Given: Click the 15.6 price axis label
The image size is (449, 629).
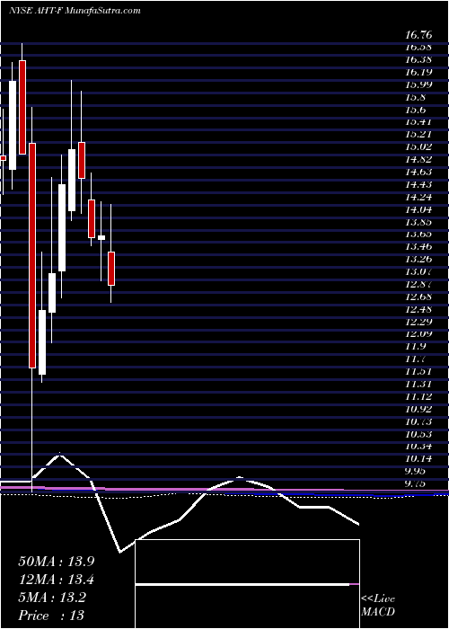Looking at the screenshot, I should 416,110.
